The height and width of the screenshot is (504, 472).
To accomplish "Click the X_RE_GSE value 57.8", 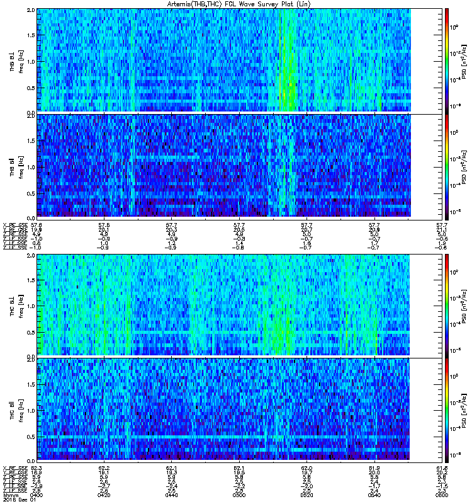I will pyautogui.click(x=37, y=226).
